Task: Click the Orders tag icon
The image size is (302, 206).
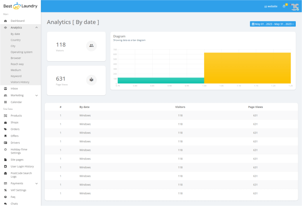Action: 5,129
